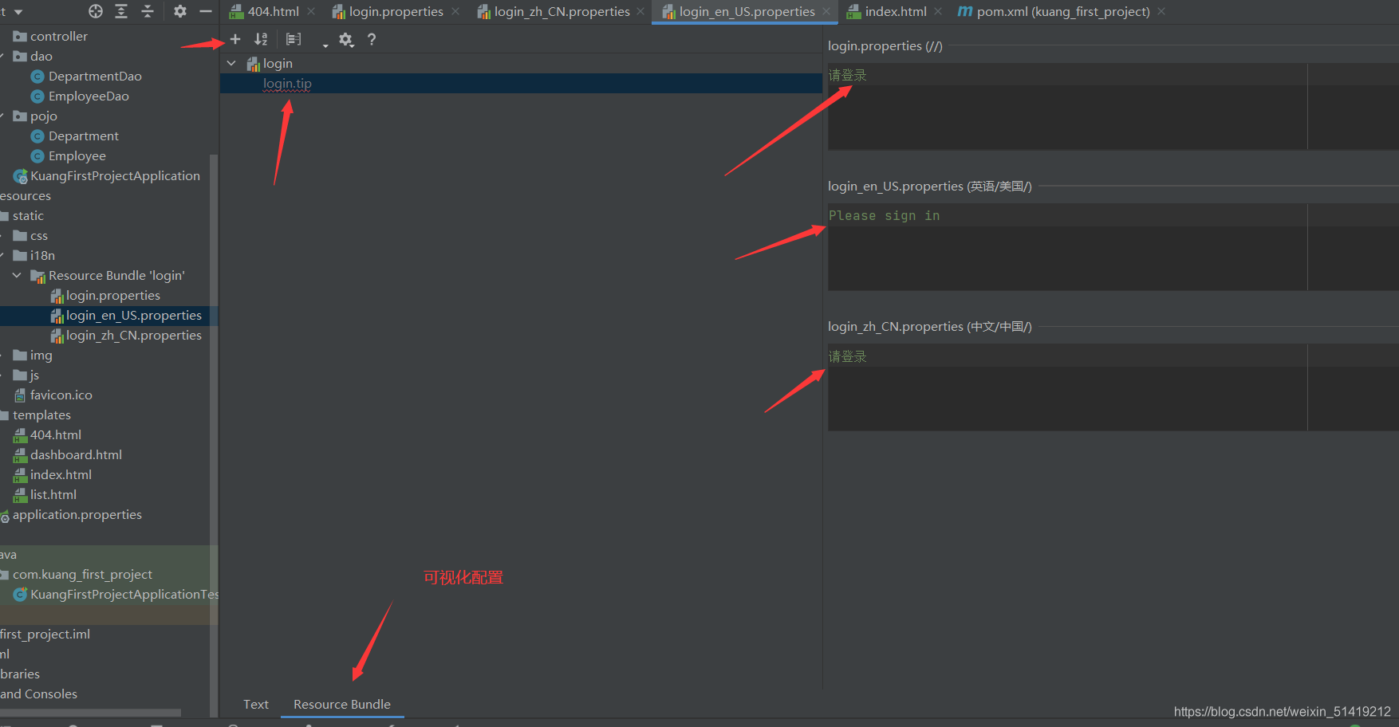Switch to the index.html editor tab

pyautogui.click(x=896, y=11)
